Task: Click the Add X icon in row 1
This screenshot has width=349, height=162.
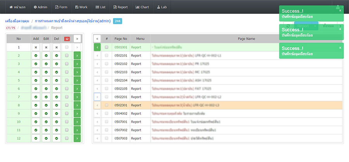Action: click(x=36, y=47)
